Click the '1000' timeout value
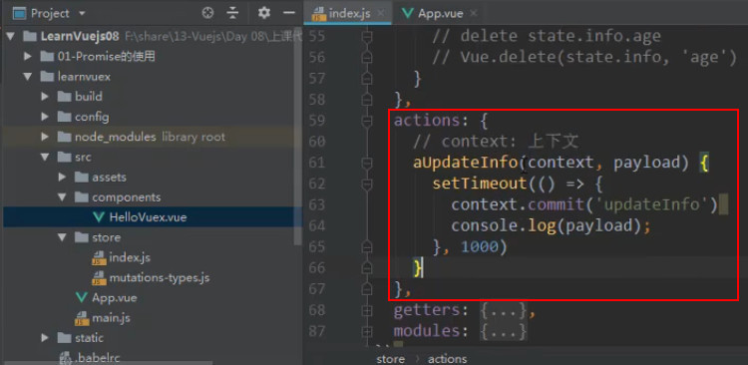The height and width of the screenshot is (365, 748). pos(480,246)
